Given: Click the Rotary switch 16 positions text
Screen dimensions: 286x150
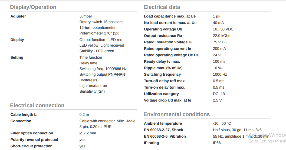Looking at the screenshot, I should pyautogui.click(x=101, y=22).
